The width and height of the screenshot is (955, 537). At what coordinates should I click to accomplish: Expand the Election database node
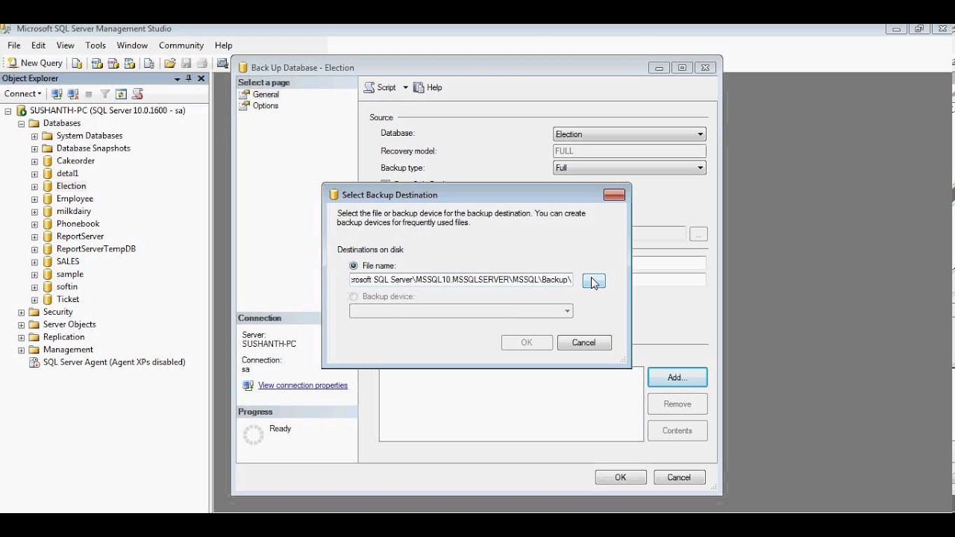coord(34,186)
